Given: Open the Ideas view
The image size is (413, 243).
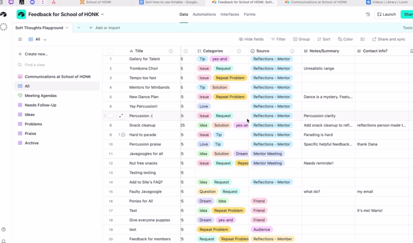Looking at the screenshot, I should [57, 114].
